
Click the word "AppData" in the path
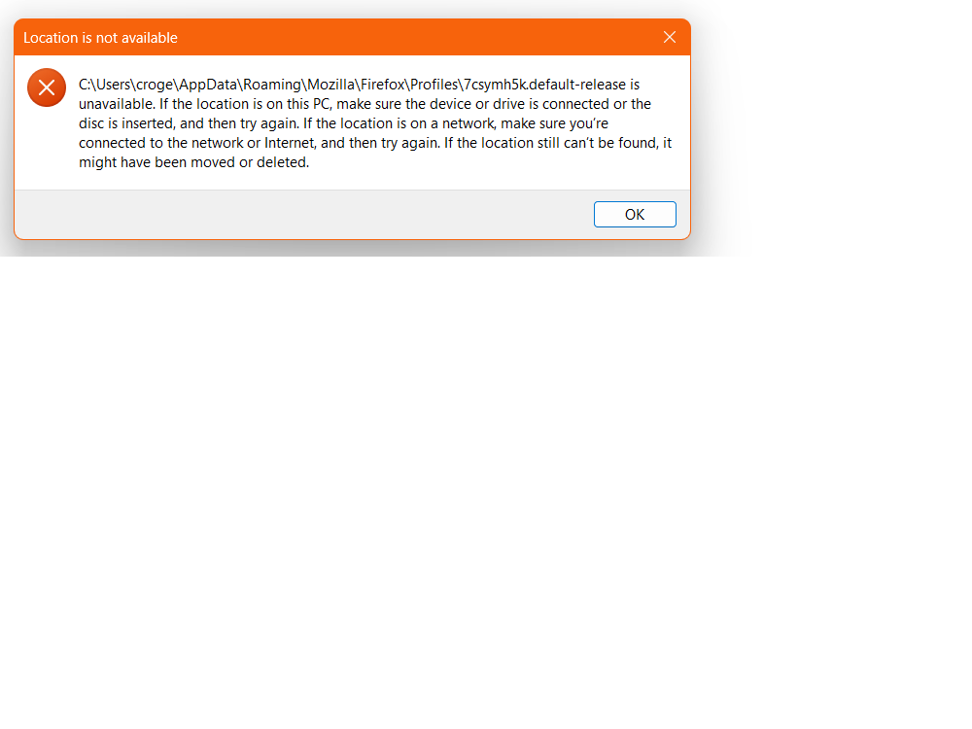[208, 85]
